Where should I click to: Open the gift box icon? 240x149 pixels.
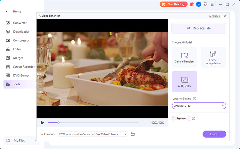pyautogui.click(x=192, y=4)
